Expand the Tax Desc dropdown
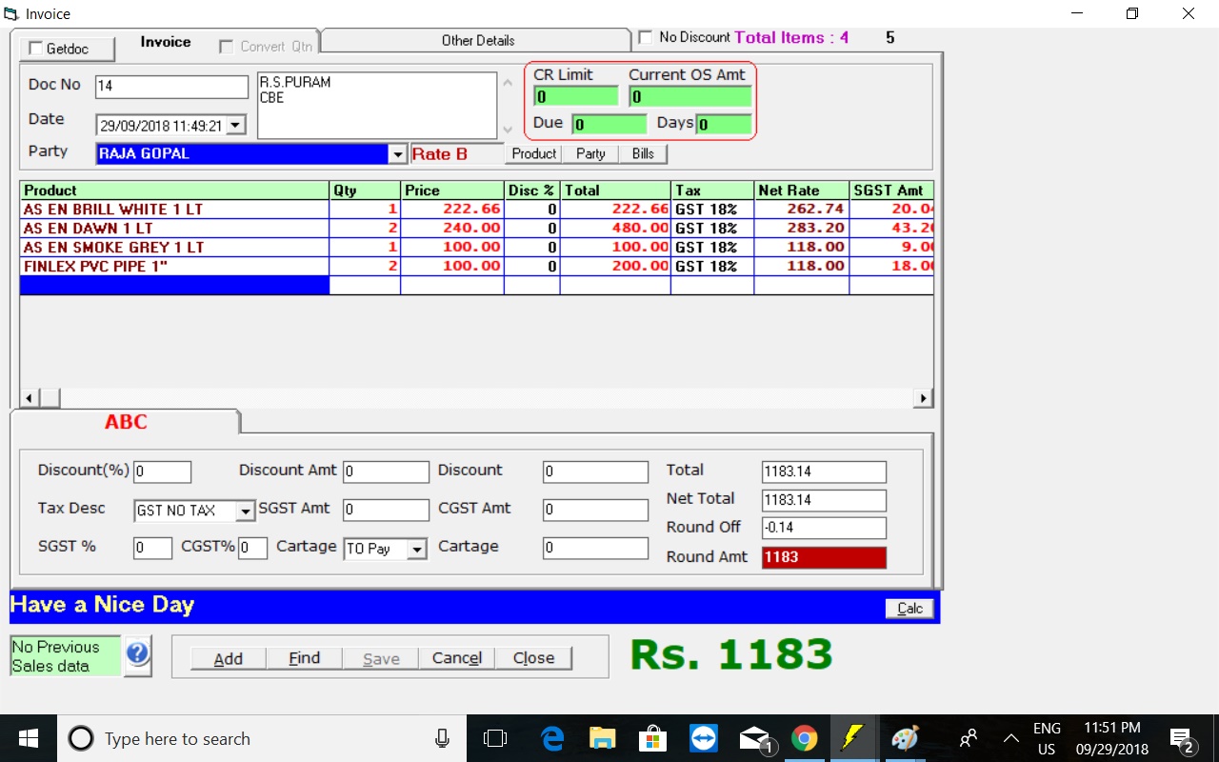Screen dimensions: 1219x762 click(x=245, y=511)
